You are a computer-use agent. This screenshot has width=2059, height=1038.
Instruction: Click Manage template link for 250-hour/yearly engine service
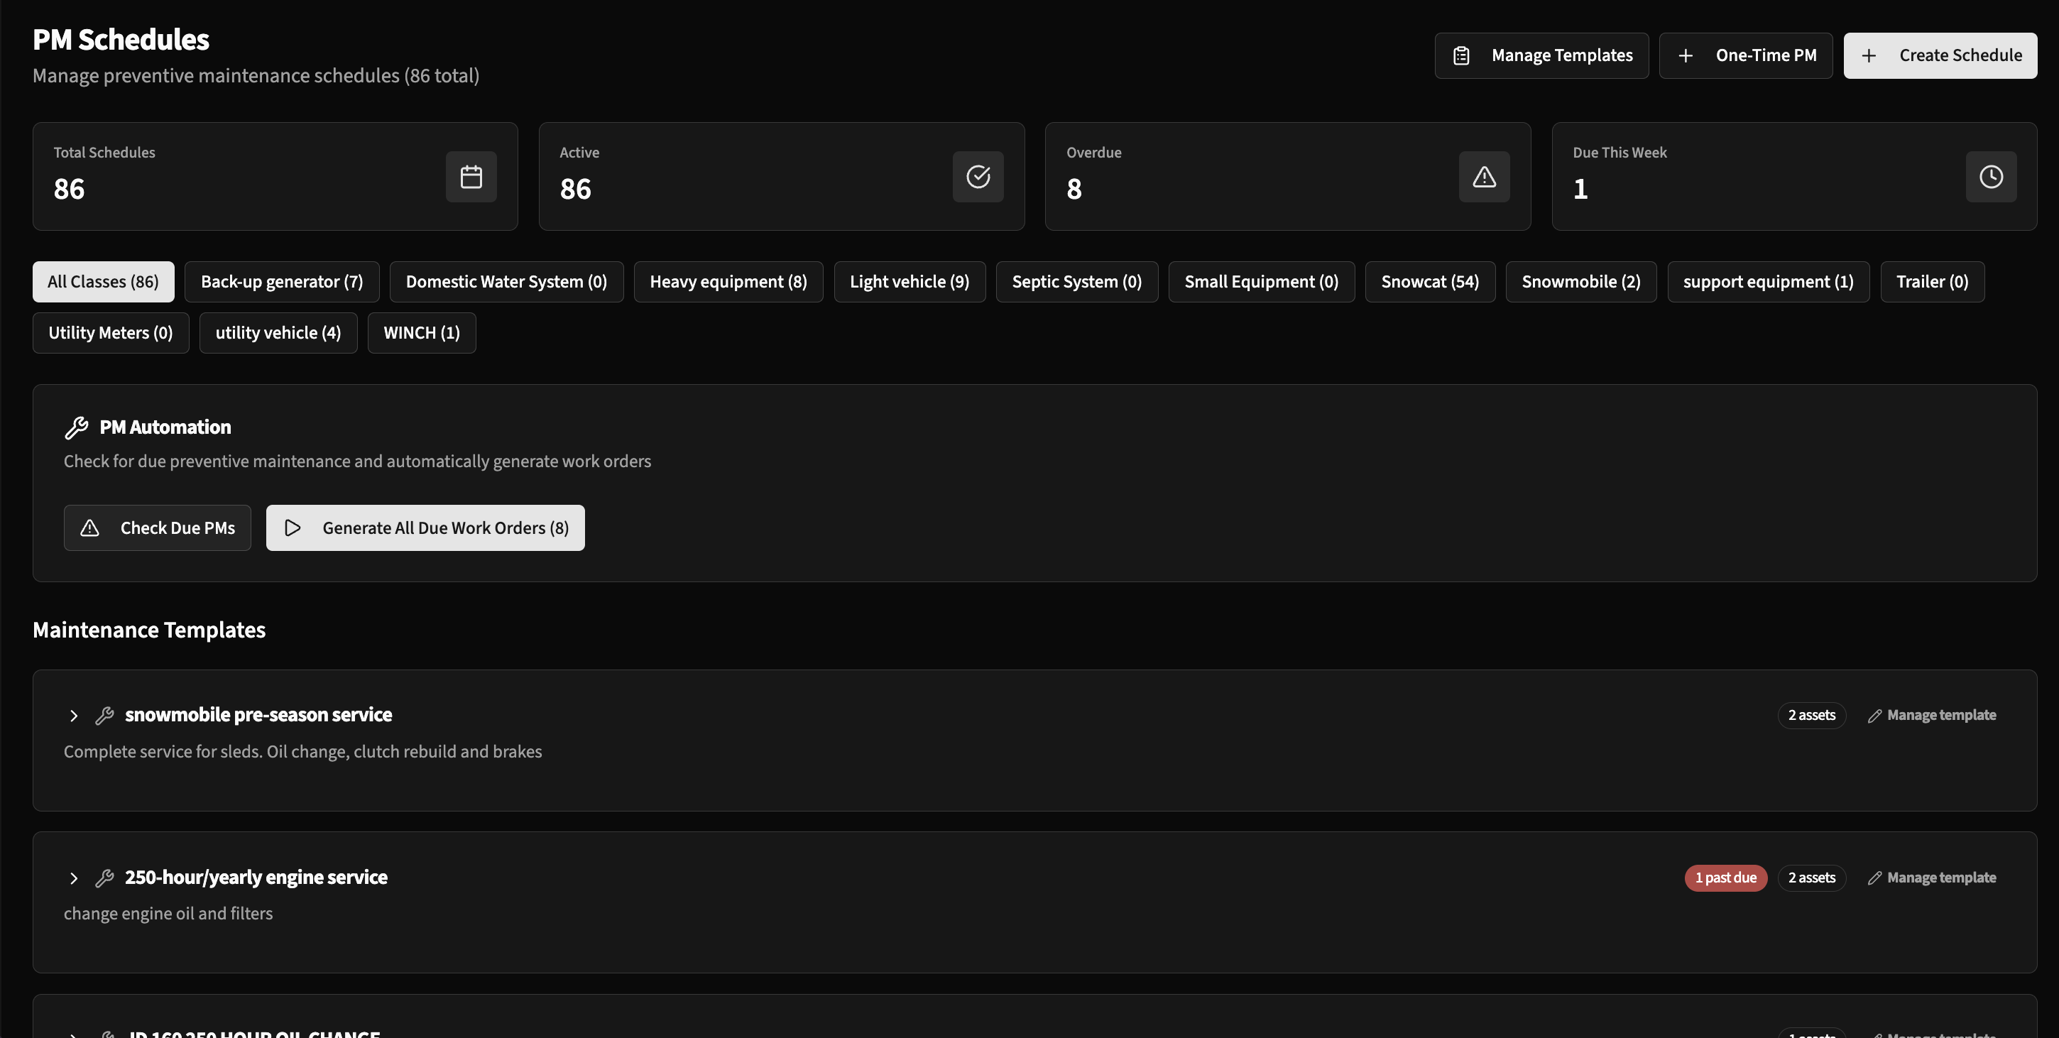point(1931,878)
